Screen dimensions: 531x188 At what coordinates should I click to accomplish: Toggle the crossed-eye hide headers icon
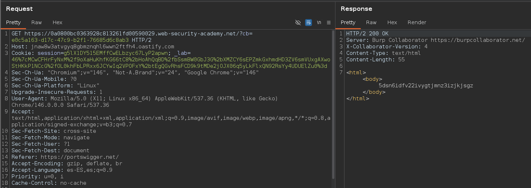[x=298, y=22]
